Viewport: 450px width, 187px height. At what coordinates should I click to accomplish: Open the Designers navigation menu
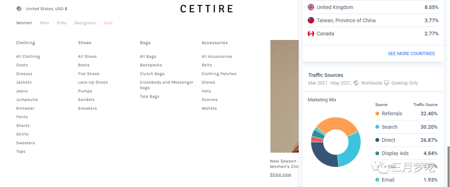pyautogui.click(x=85, y=23)
